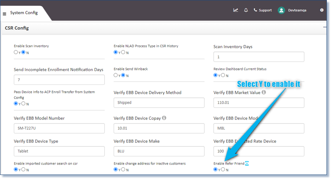This screenshot has height=179, width=331.
Task: Focus Verify EBB Device Make field
Action: click(x=159, y=151)
